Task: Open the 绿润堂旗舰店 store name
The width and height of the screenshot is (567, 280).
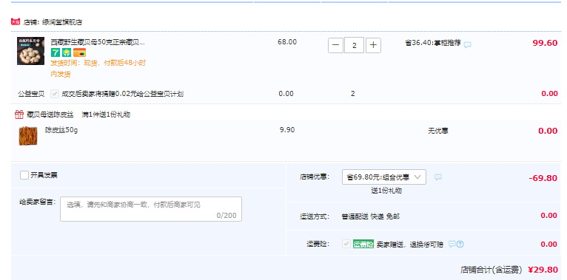Action: click(x=62, y=22)
